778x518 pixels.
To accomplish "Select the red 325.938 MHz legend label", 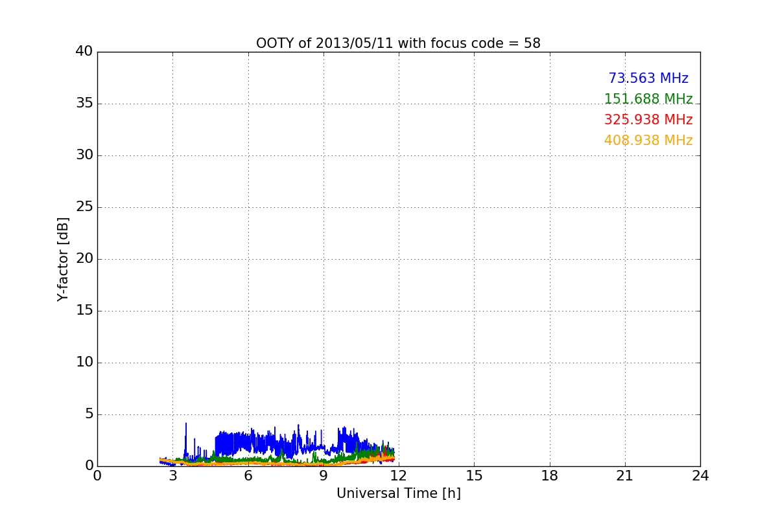I will pos(648,120).
